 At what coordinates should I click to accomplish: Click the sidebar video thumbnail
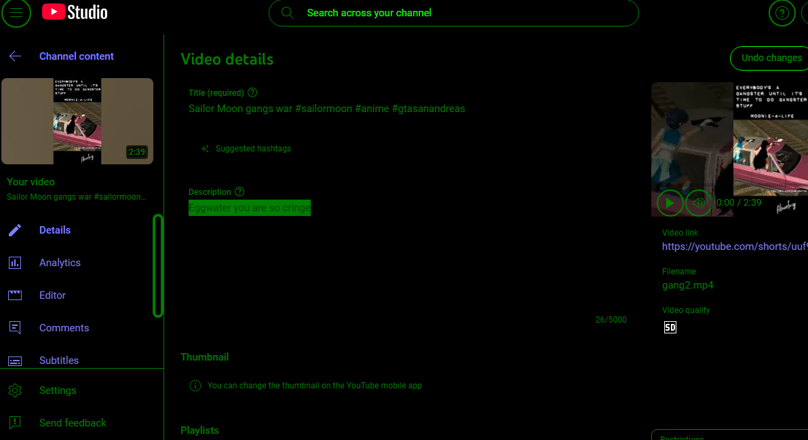click(77, 122)
